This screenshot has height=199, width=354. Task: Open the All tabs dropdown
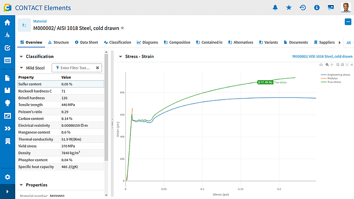click(349, 42)
